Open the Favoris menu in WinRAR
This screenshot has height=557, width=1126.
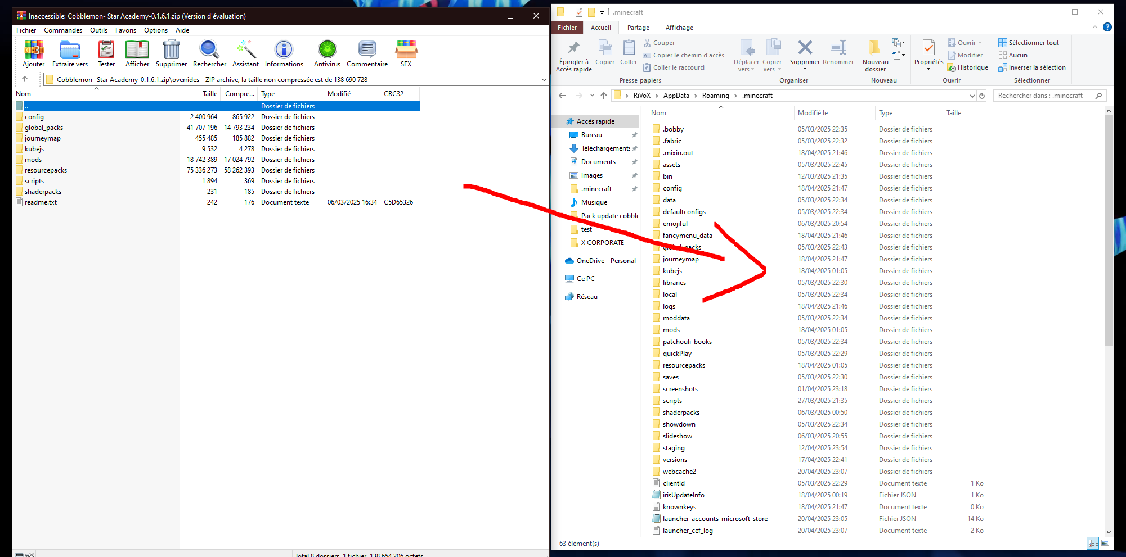(125, 30)
